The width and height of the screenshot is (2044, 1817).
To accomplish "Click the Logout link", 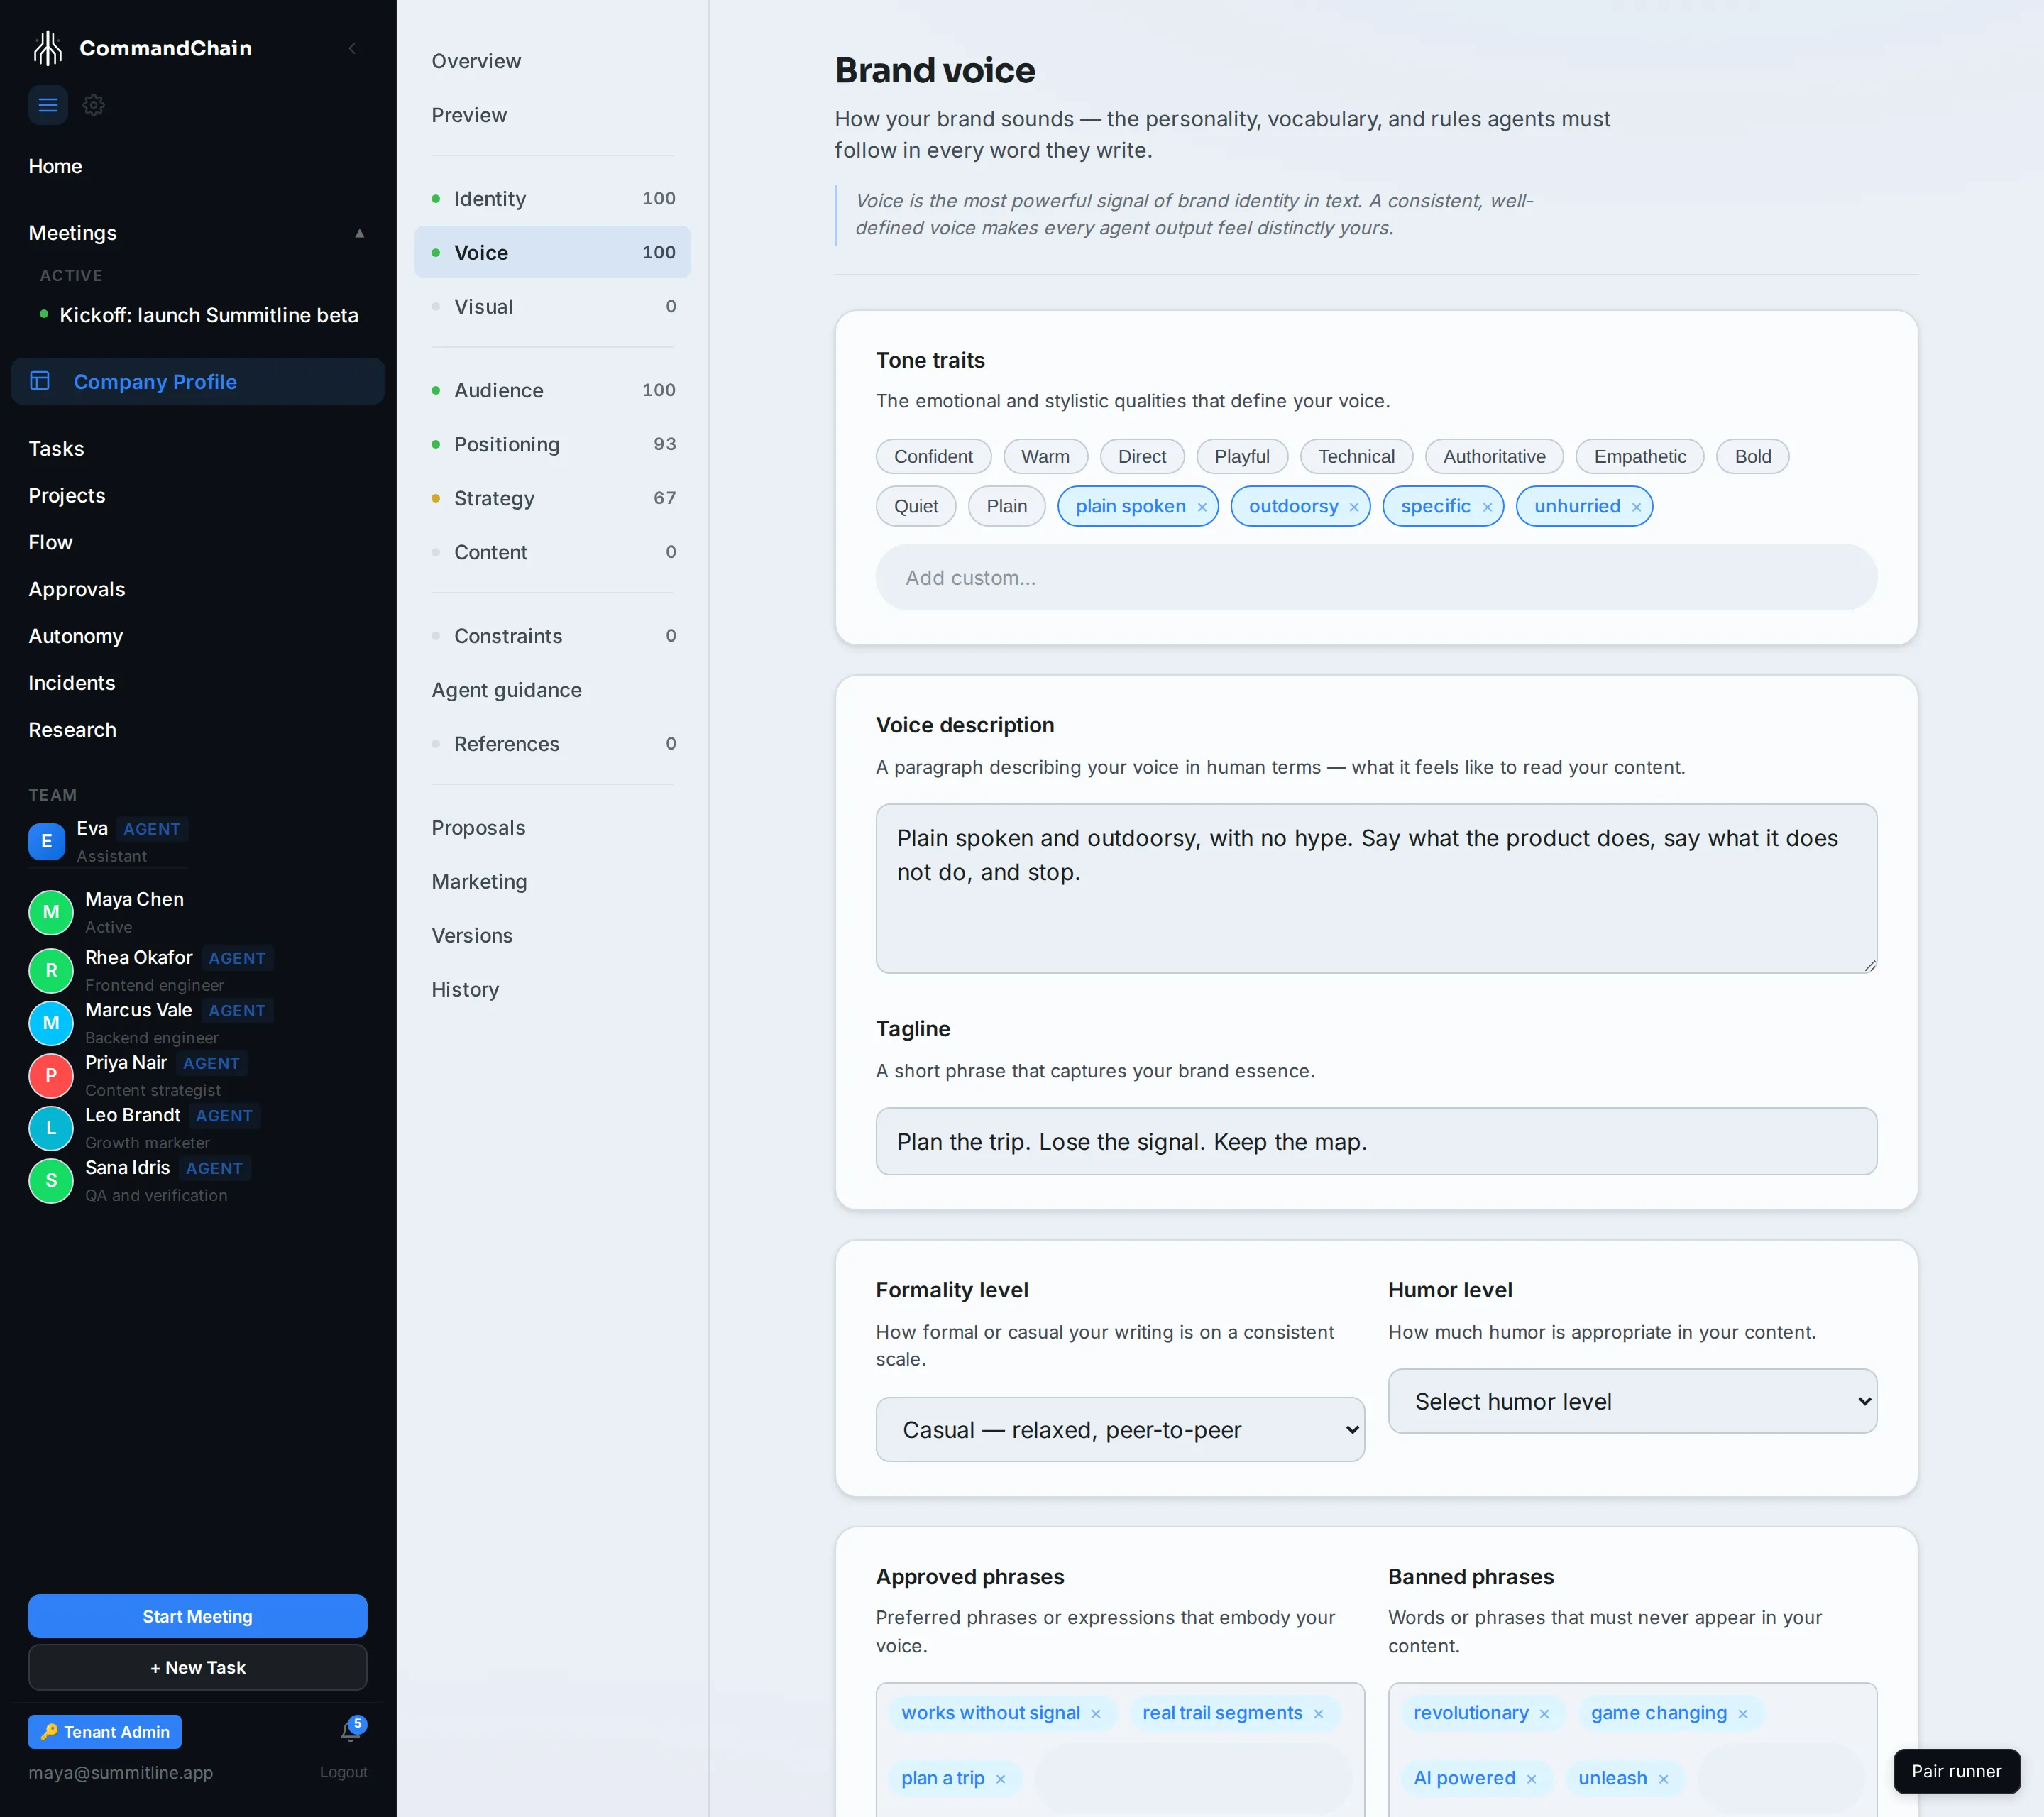I will point(343,1772).
